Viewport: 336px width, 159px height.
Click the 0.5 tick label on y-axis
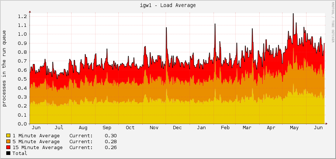22,79
